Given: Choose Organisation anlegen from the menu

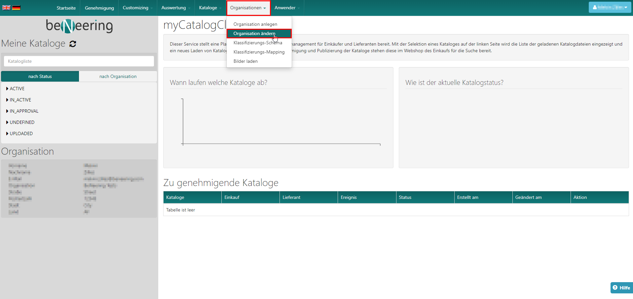Looking at the screenshot, I should (255, 24).
